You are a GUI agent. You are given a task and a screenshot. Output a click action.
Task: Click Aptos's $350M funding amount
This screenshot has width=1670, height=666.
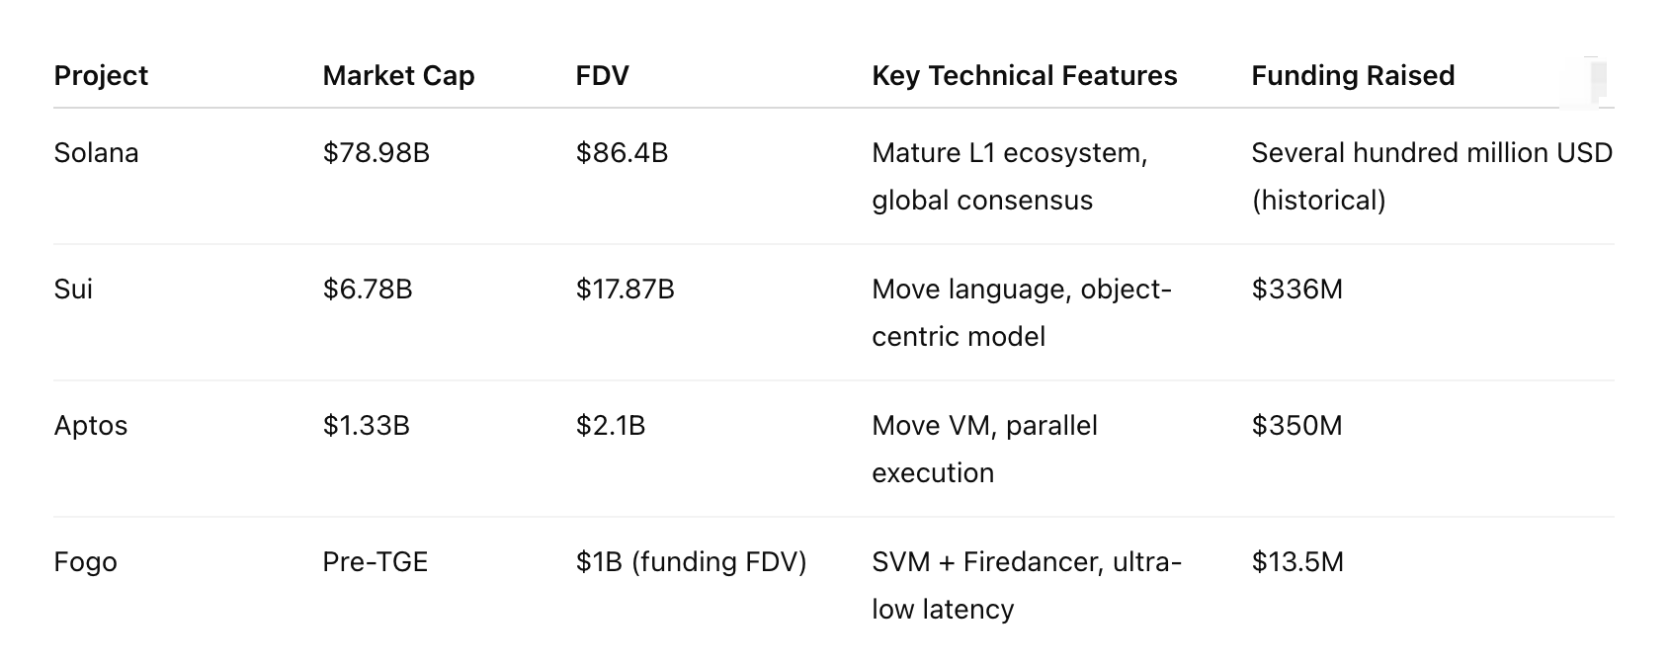[x=1296, y=426]
